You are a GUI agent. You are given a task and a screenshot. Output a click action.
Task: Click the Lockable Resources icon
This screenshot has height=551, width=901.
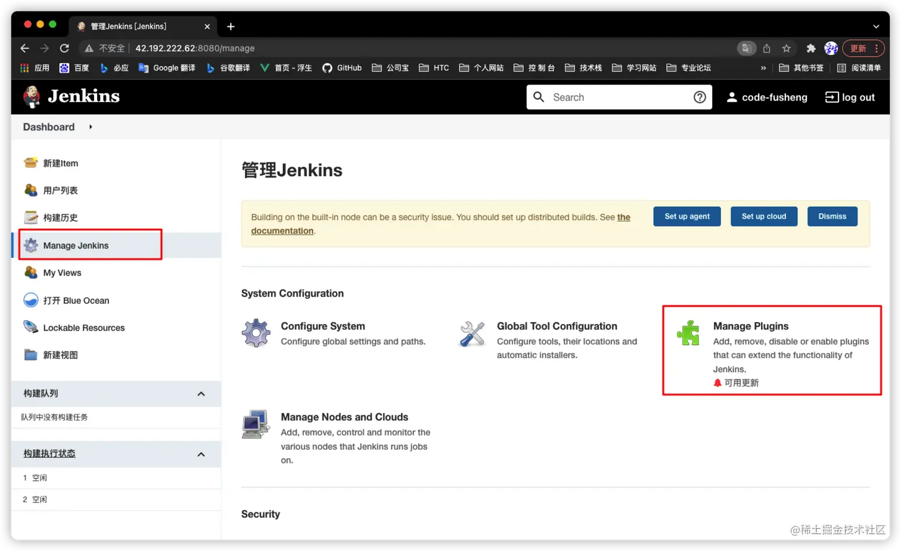tap(30, 327)
